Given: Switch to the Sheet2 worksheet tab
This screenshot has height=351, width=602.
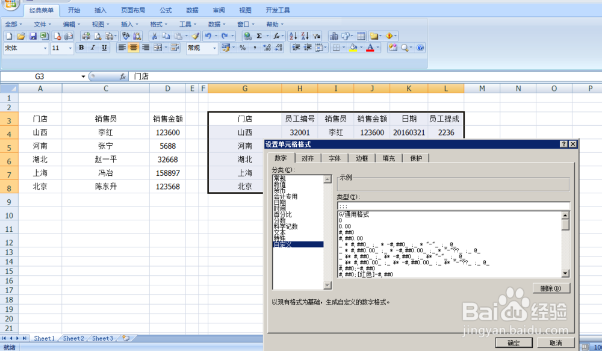Looking at the screenshot, I should coord(73,338).
